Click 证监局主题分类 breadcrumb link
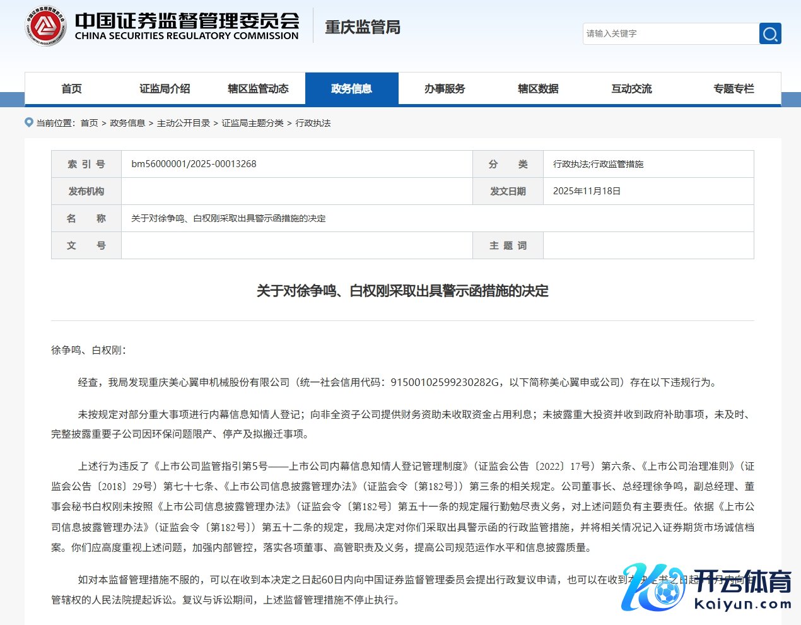The width and height of the screenshot is (801, 625). (252, 123)
